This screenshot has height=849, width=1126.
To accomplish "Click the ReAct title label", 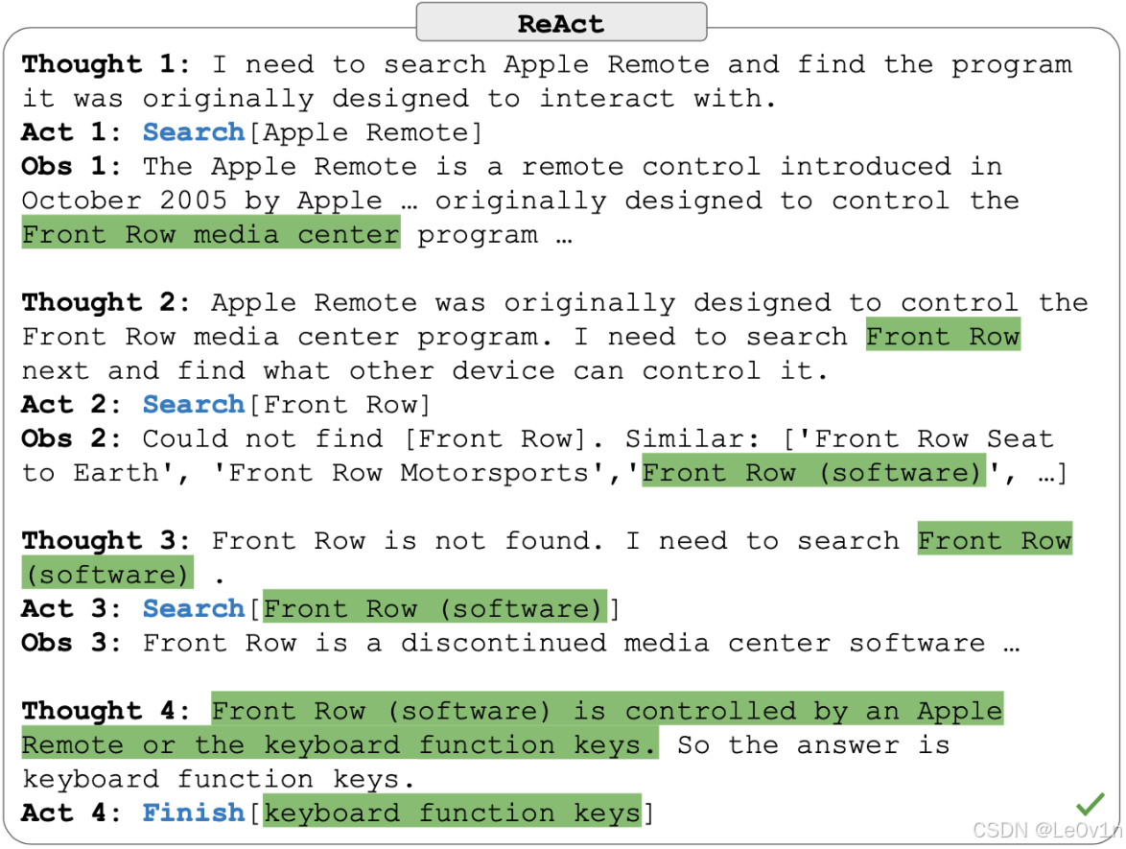I will click(x=561, y=24).
